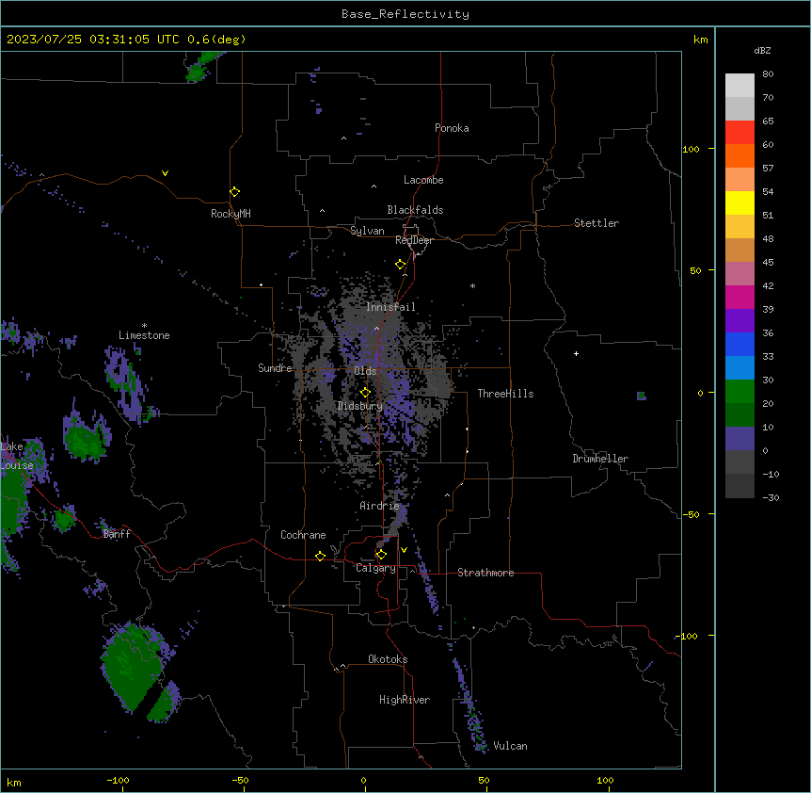Click the Airdrie city label
811x793 pixels.
coord(379,506)
